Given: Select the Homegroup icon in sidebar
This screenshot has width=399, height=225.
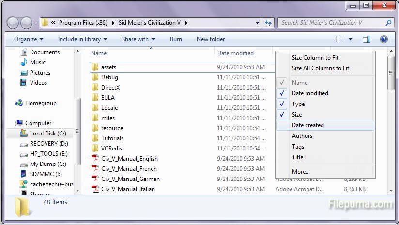Looking at the screenshot, I should tap(19, 103).
